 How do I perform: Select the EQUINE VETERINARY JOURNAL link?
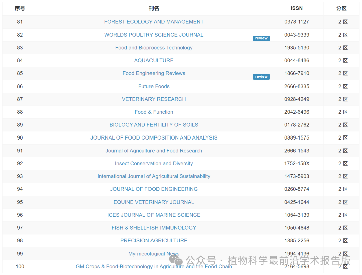tap(154, 202)
